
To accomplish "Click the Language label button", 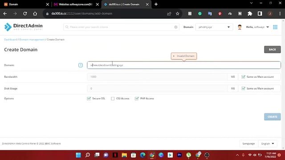I will pos(248,144).
